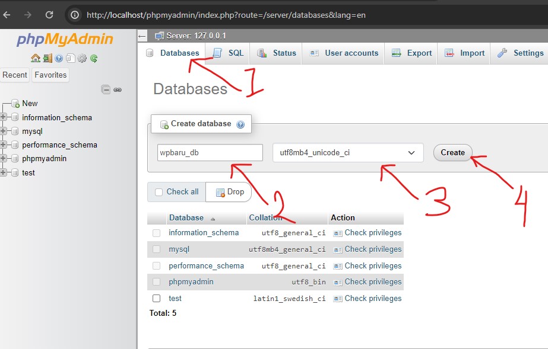Viewport: 548px width, 349px height.
Task: Click the browser forward arrow
Action: [x=28, y=15]
